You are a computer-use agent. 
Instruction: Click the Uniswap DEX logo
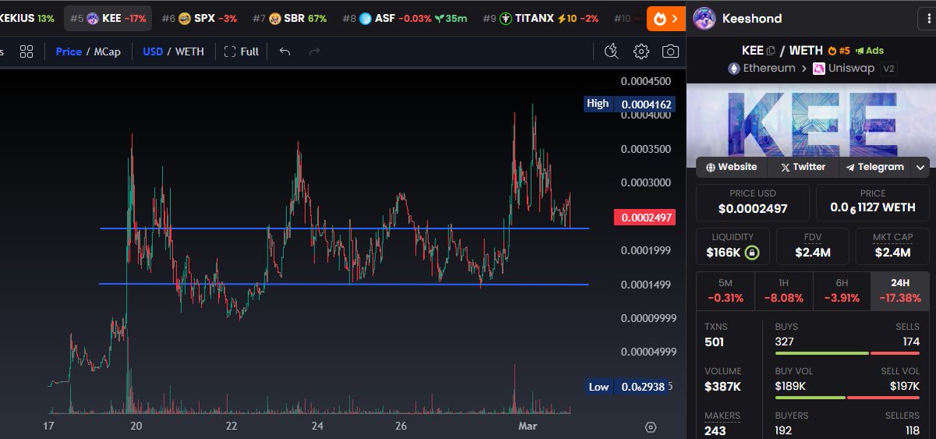(x=819, y=69)
